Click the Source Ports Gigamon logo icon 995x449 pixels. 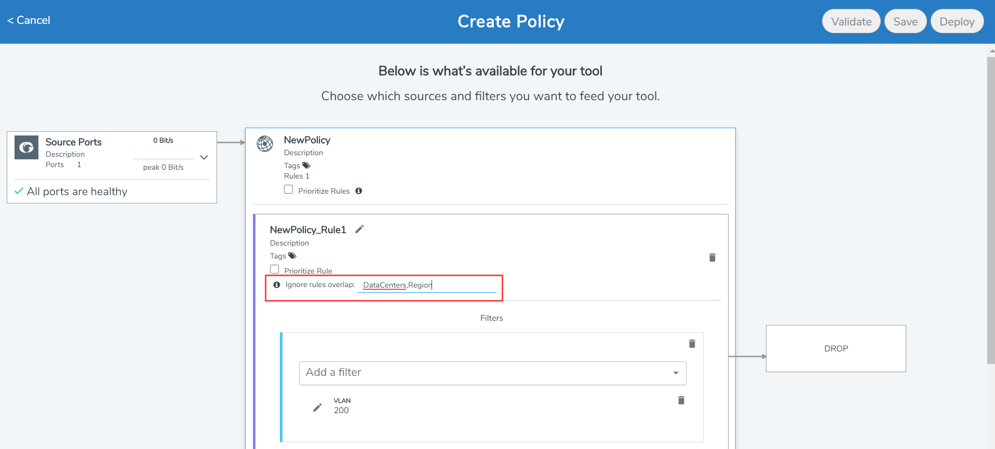[26, 147]
